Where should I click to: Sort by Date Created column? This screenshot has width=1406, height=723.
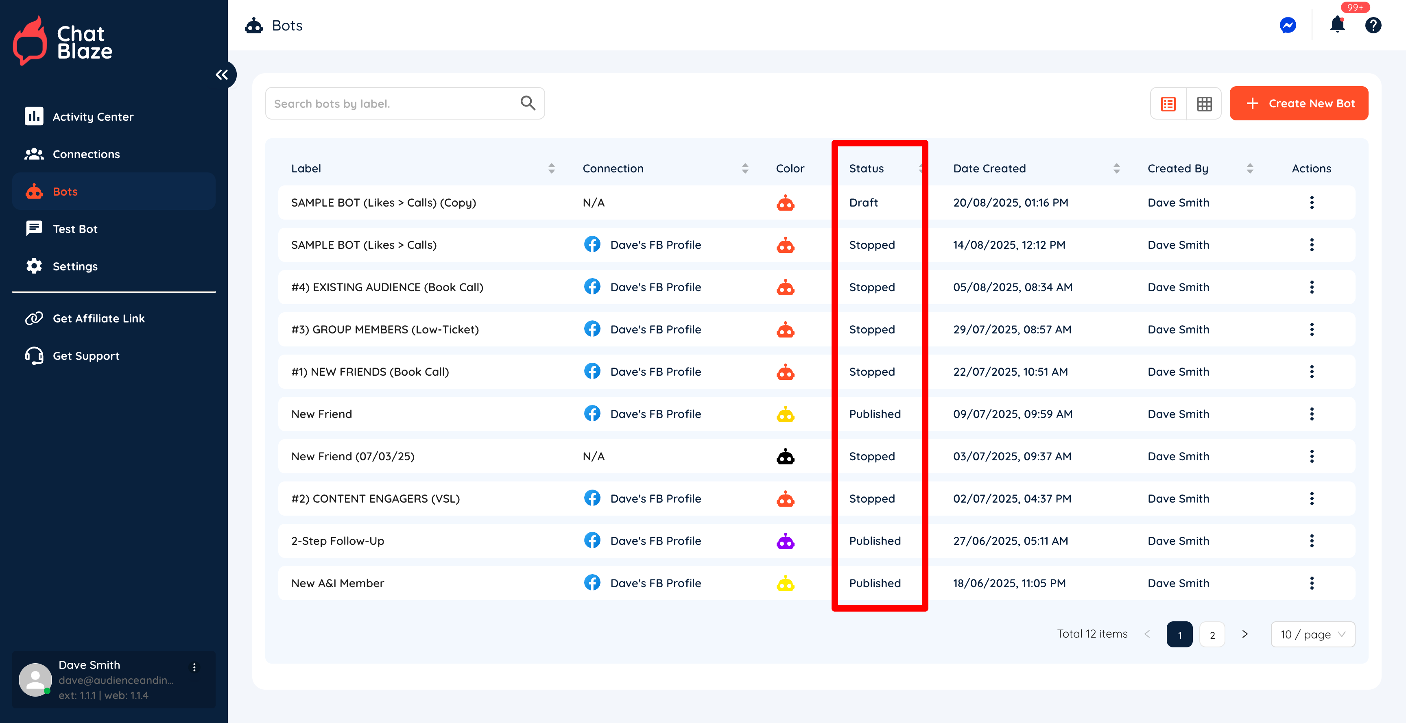1116,169
